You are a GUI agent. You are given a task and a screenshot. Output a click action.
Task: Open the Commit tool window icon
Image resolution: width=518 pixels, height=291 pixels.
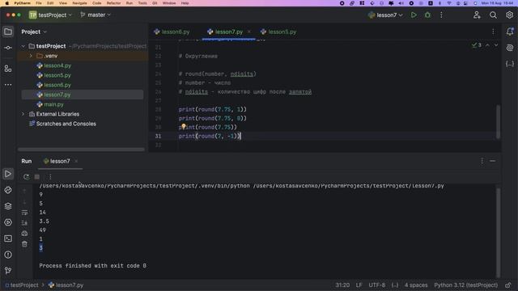pyautogui.click(x=8, y=48)
